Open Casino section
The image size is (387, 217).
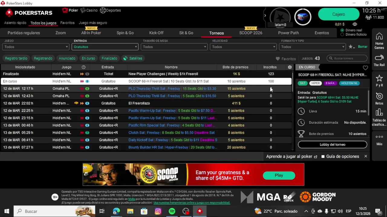pos(89,10)
